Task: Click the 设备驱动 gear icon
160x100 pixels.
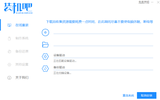Action: point(45,57)
